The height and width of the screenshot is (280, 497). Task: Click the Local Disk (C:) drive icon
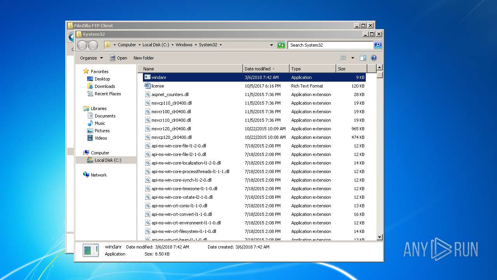90,160
